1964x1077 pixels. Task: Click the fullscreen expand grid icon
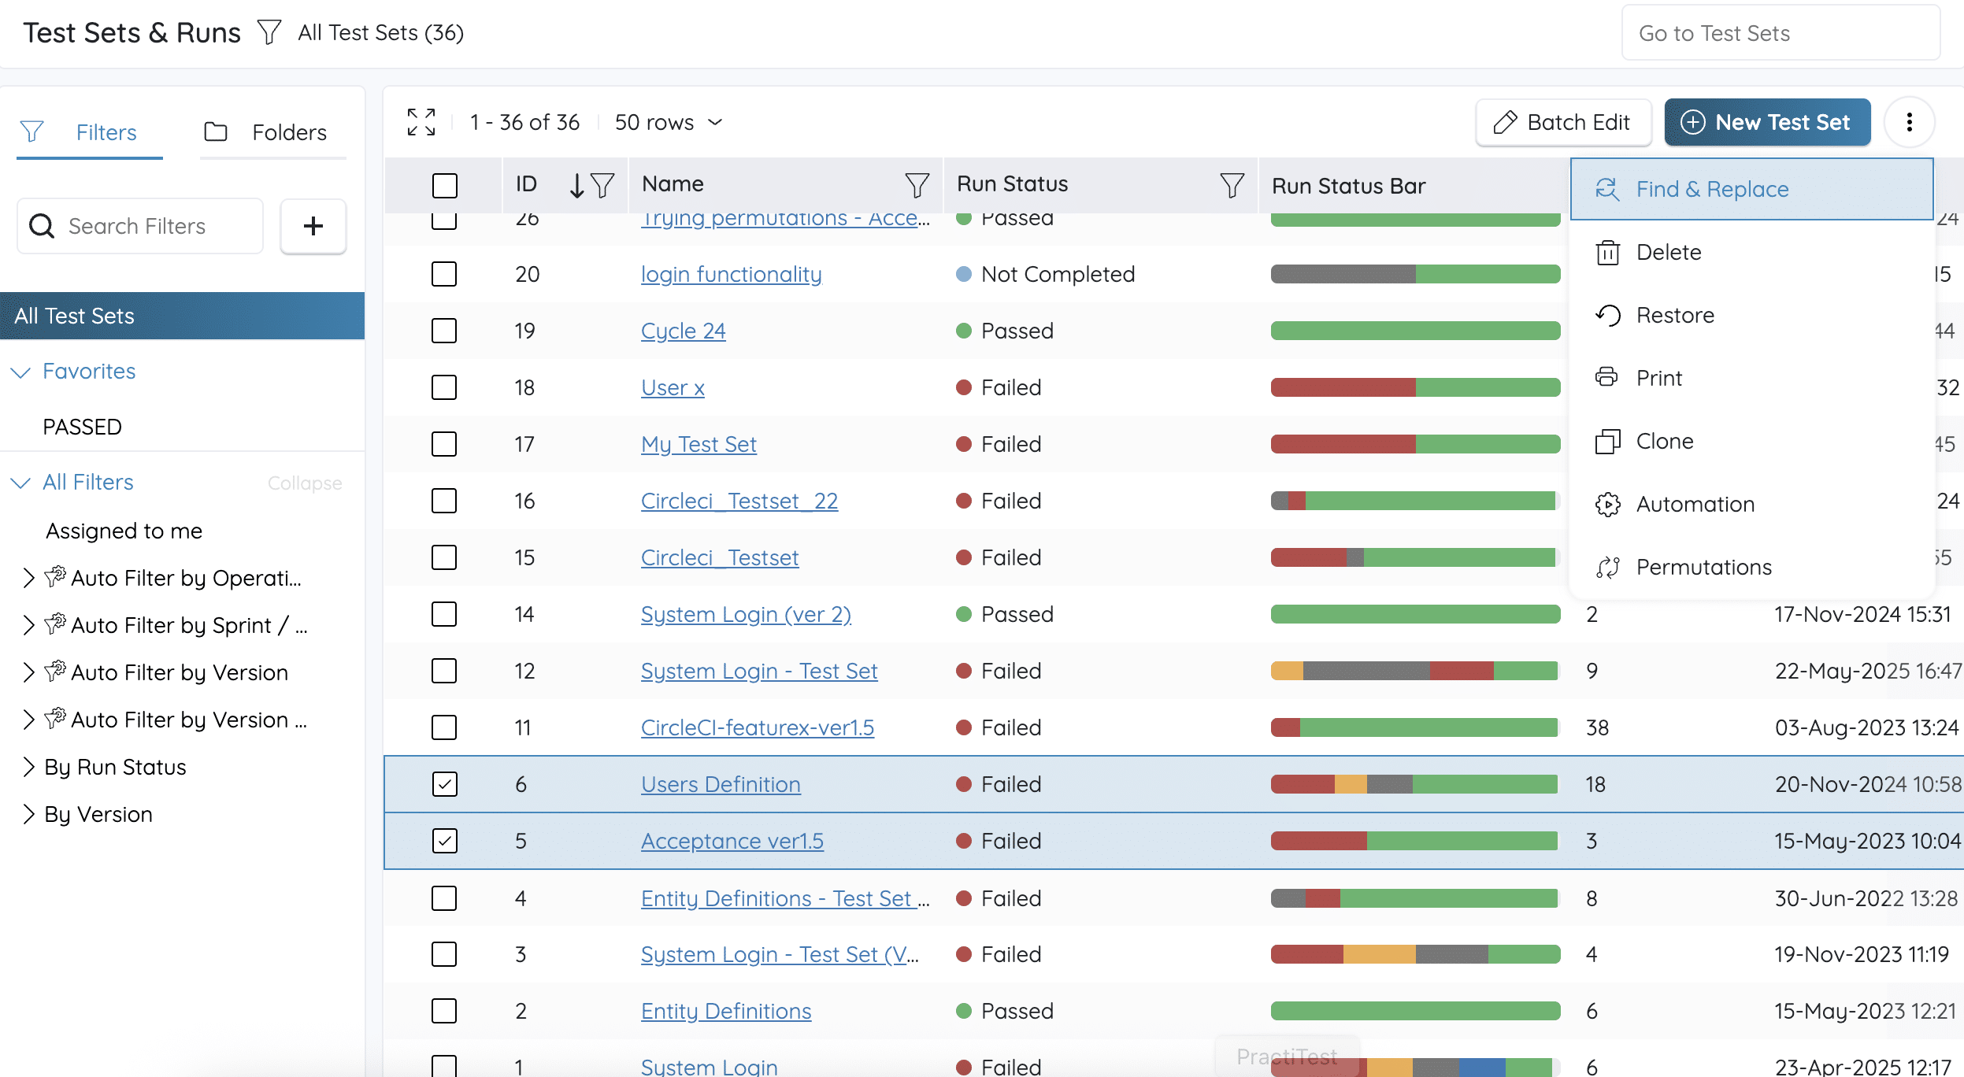coord(421,122)
